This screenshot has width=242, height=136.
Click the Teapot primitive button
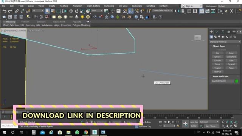point(217,68)
